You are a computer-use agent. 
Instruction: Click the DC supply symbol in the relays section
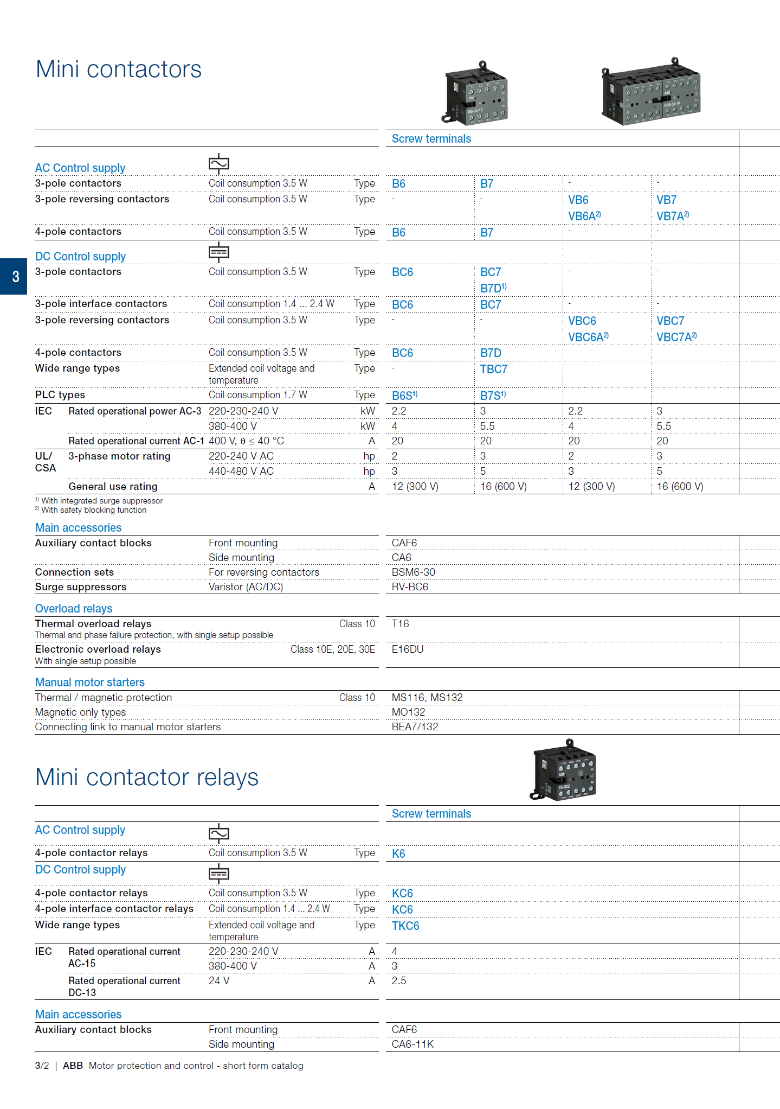tap(218, 874)
